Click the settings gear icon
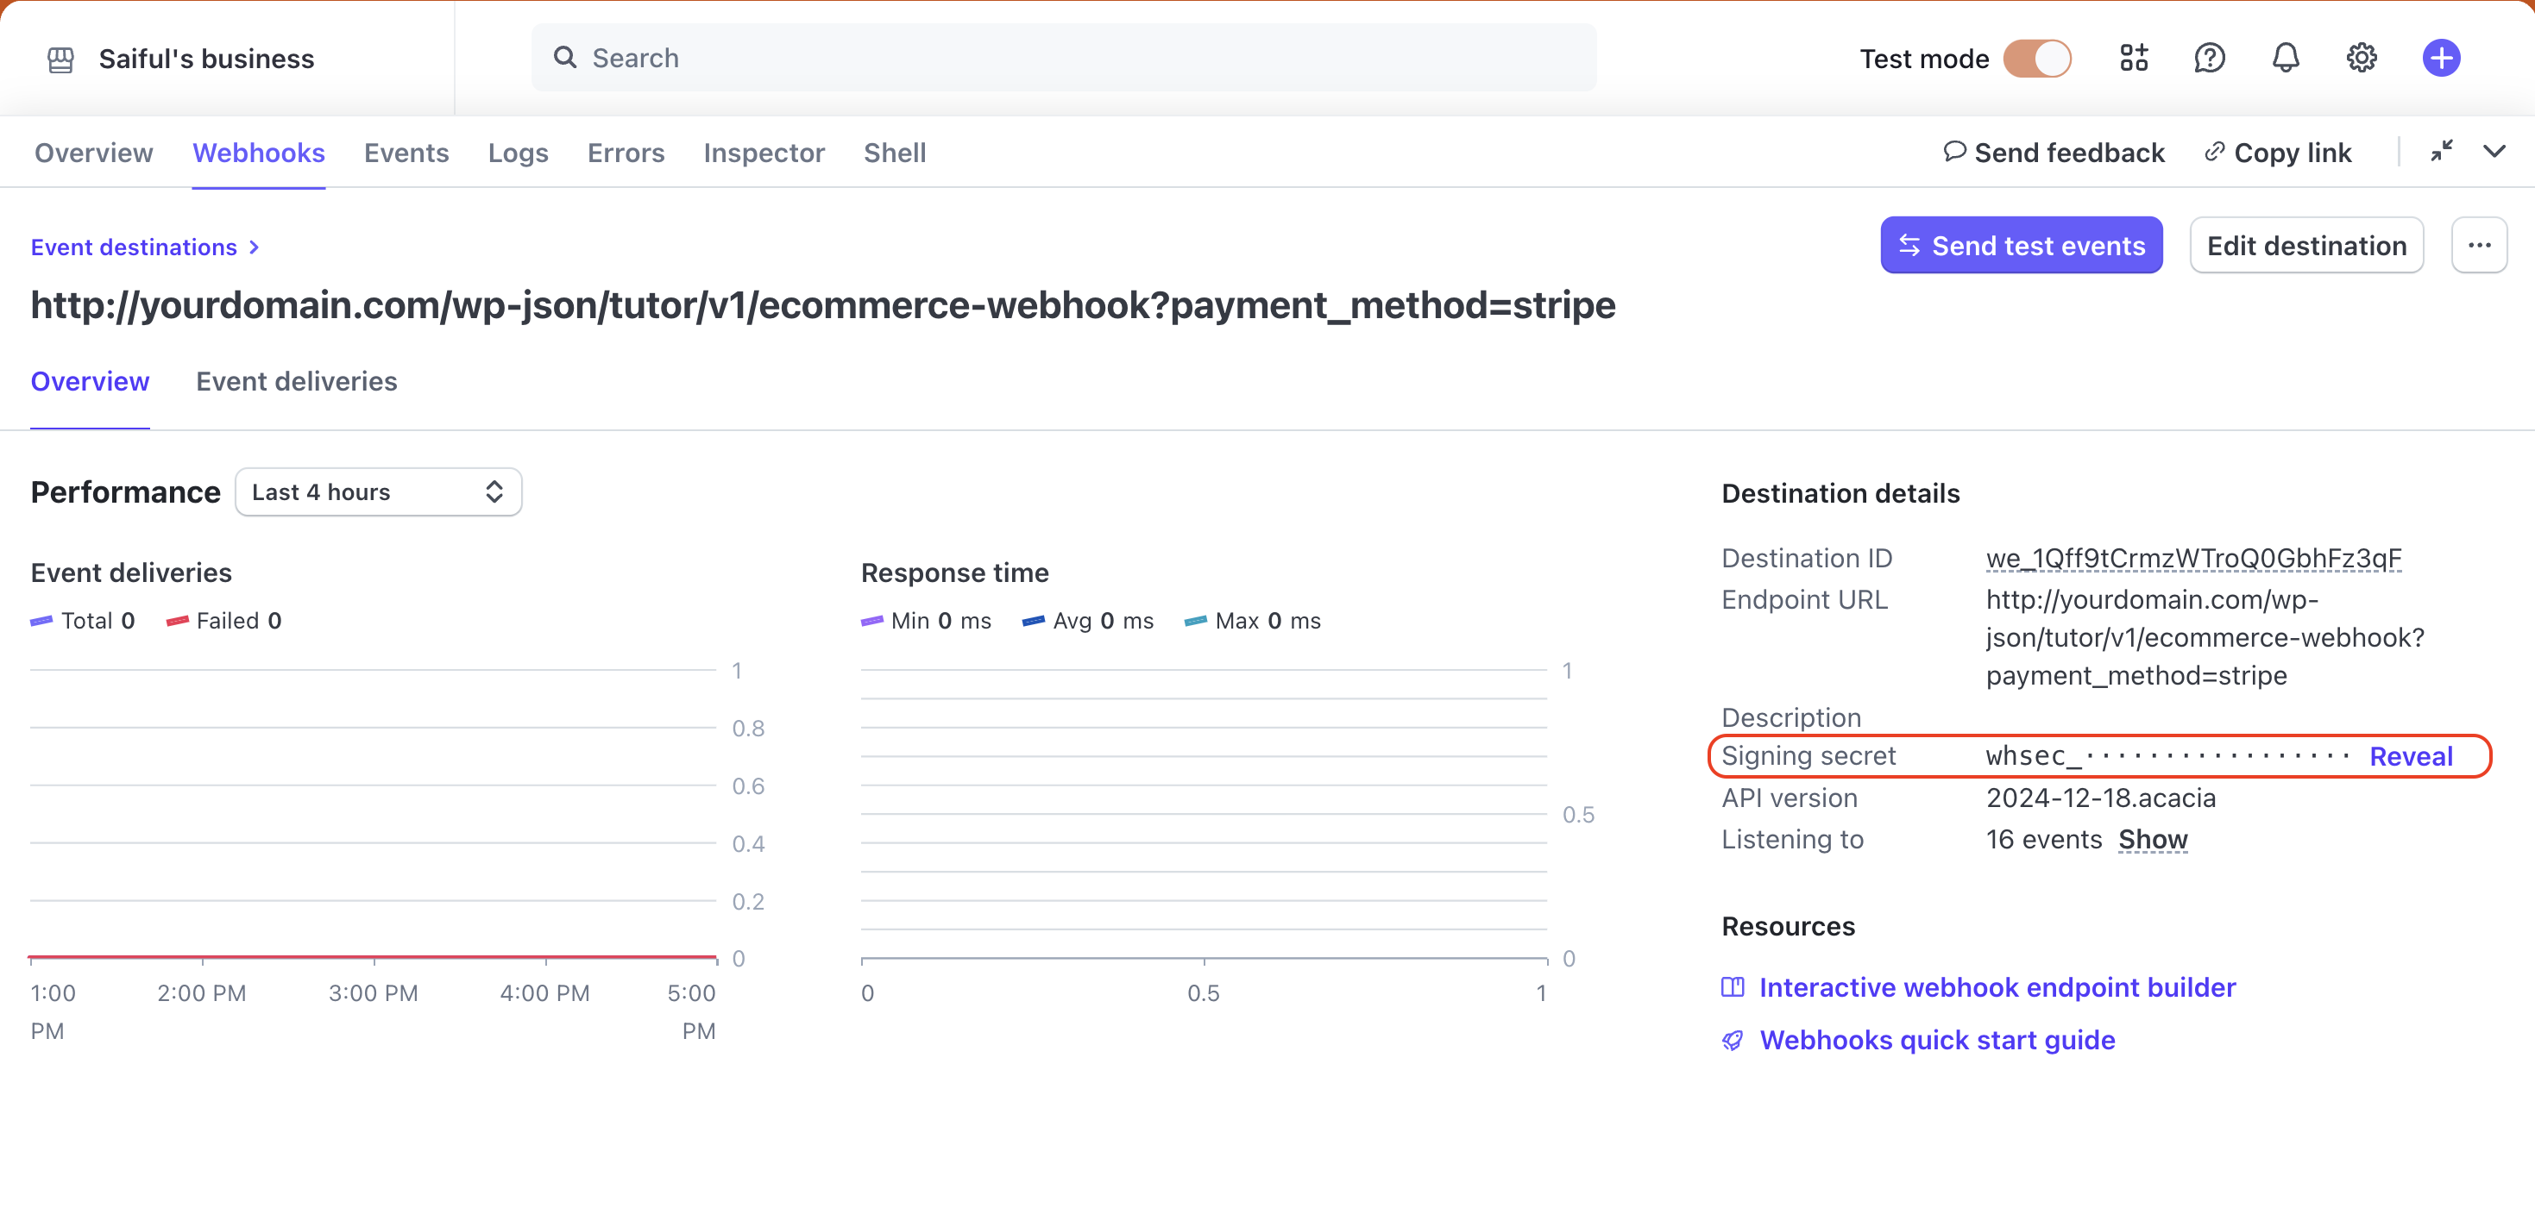This screenshot has width=2535, height=1214. (x=2362, y=58)
